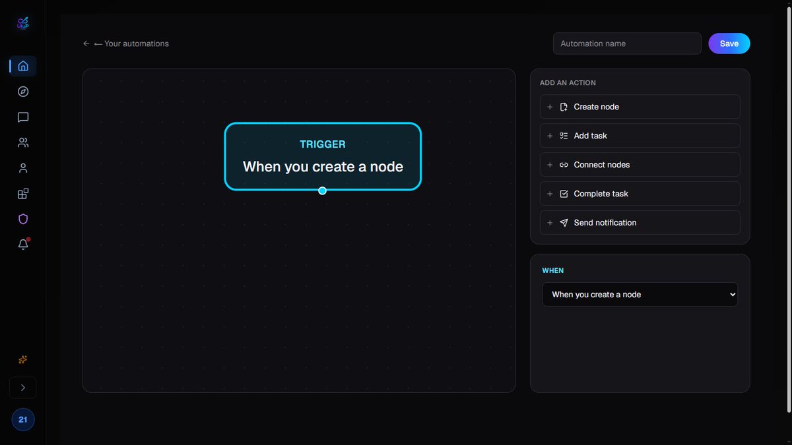Image resolution: width=792 pixels, height=445 pixels.
Task: Click the app logo at top-left
Action: click(23, 24)
